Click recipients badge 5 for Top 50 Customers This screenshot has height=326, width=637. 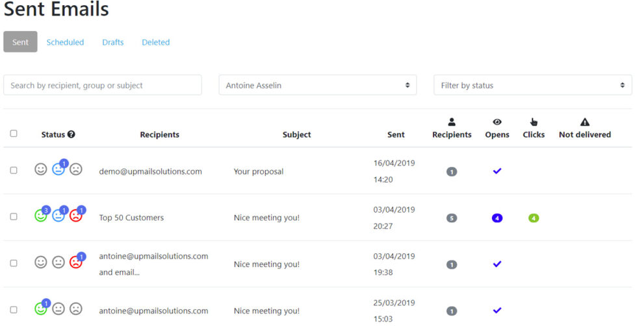451,218
